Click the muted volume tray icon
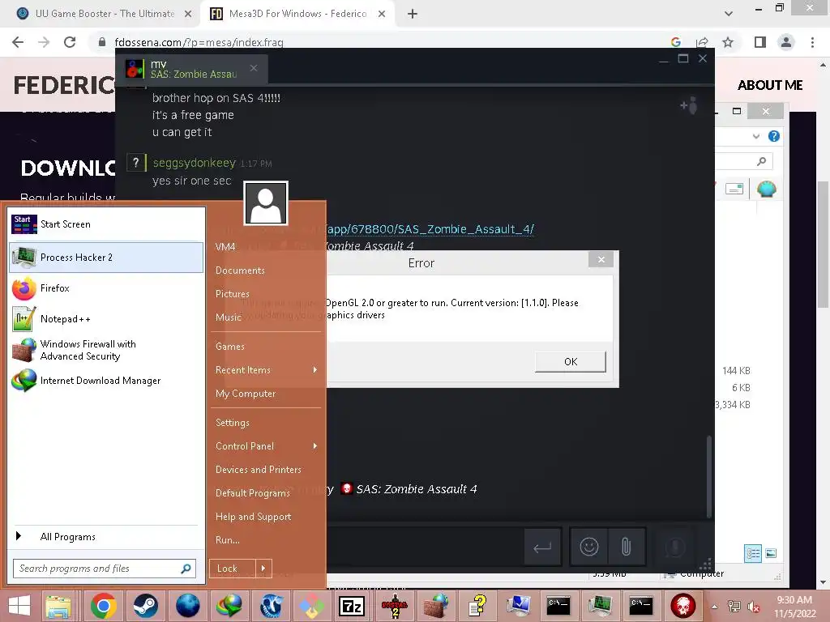Screen dimensions: 830x622 point(753,607)
